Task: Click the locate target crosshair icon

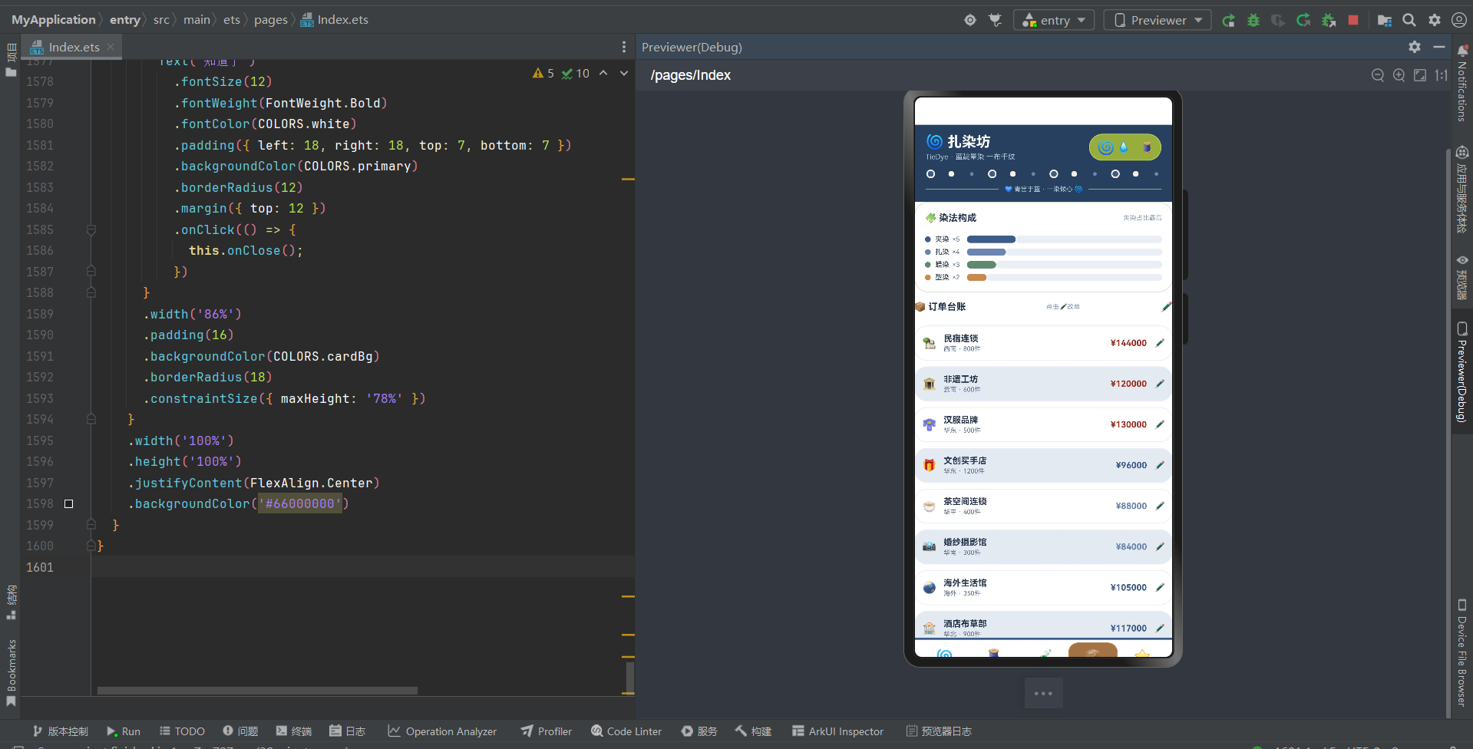Action: tap(970, 20)
